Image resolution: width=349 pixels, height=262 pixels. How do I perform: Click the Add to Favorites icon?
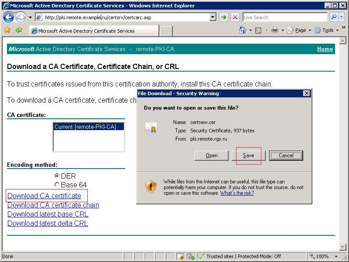(19, 30)
